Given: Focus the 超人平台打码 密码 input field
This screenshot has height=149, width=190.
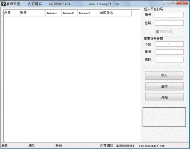Looking at the screenshot, I should tap(169, 23).
